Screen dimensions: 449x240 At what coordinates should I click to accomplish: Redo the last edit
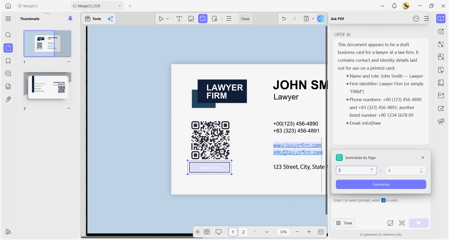point(295,19)
